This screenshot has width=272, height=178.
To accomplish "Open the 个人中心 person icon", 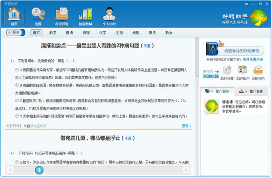I will coord(109,14).
